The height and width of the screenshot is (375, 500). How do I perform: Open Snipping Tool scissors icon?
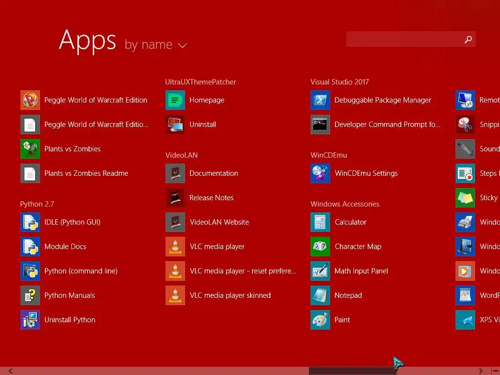(x=465, y=125)
